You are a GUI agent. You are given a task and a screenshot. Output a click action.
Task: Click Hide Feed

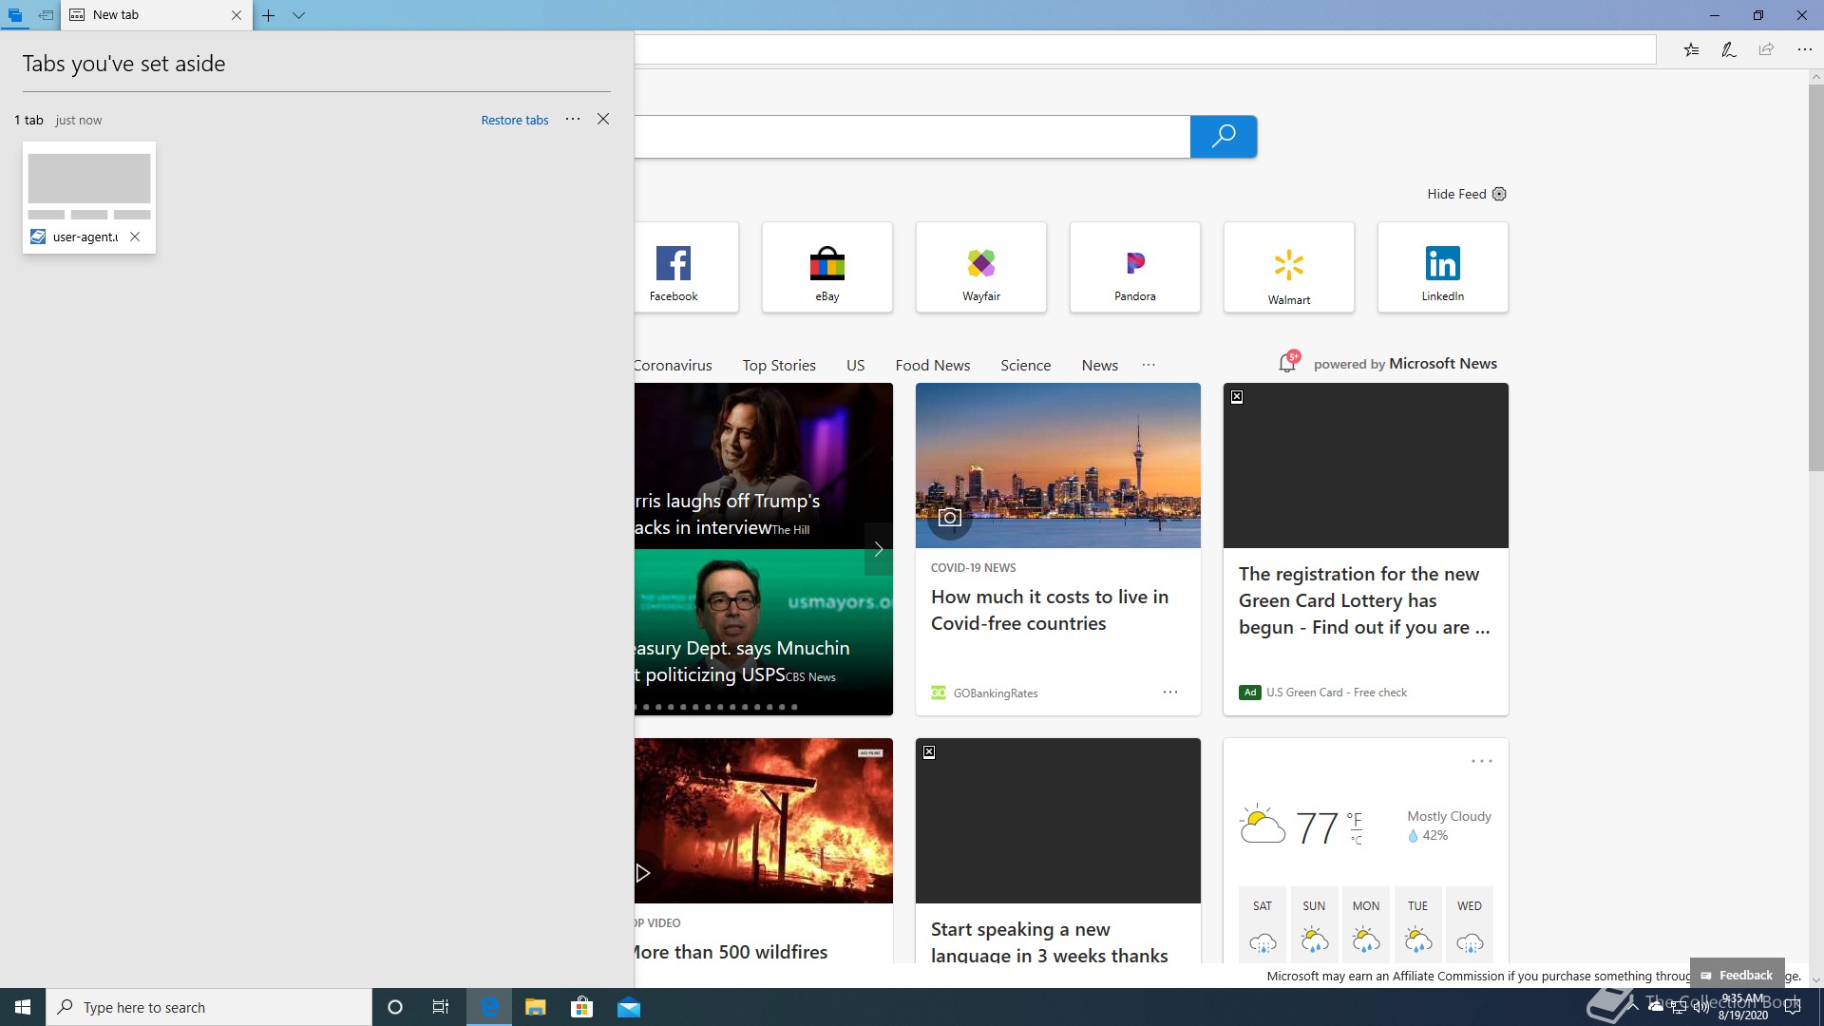point(1456,194)
